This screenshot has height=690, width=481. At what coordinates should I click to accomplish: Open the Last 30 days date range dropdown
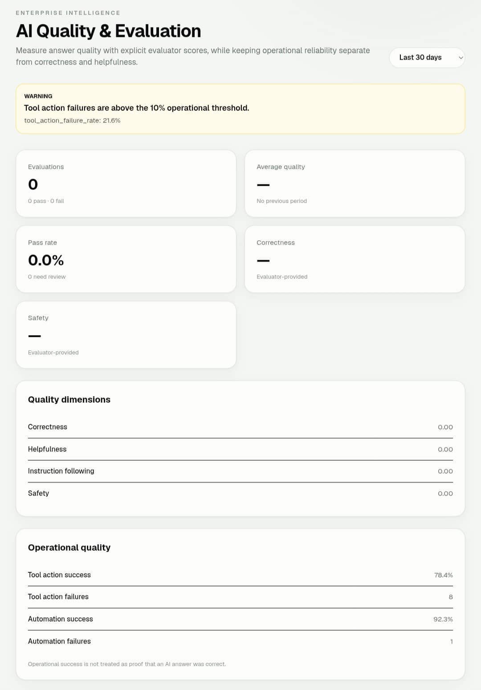click(x=427, y=57)
